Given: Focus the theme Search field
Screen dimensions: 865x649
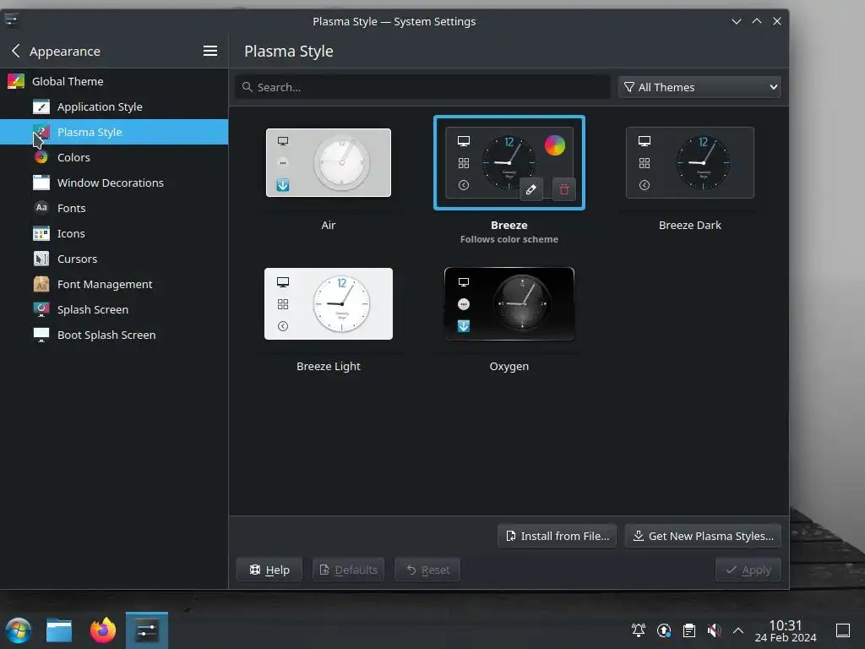Looking at the screenshot, I should tap(423, 87).
